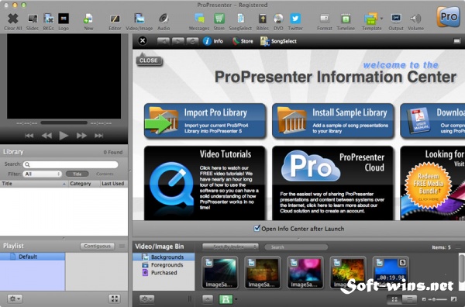
Task: Fast forward the preview player
Action: [x=81, y=136]
